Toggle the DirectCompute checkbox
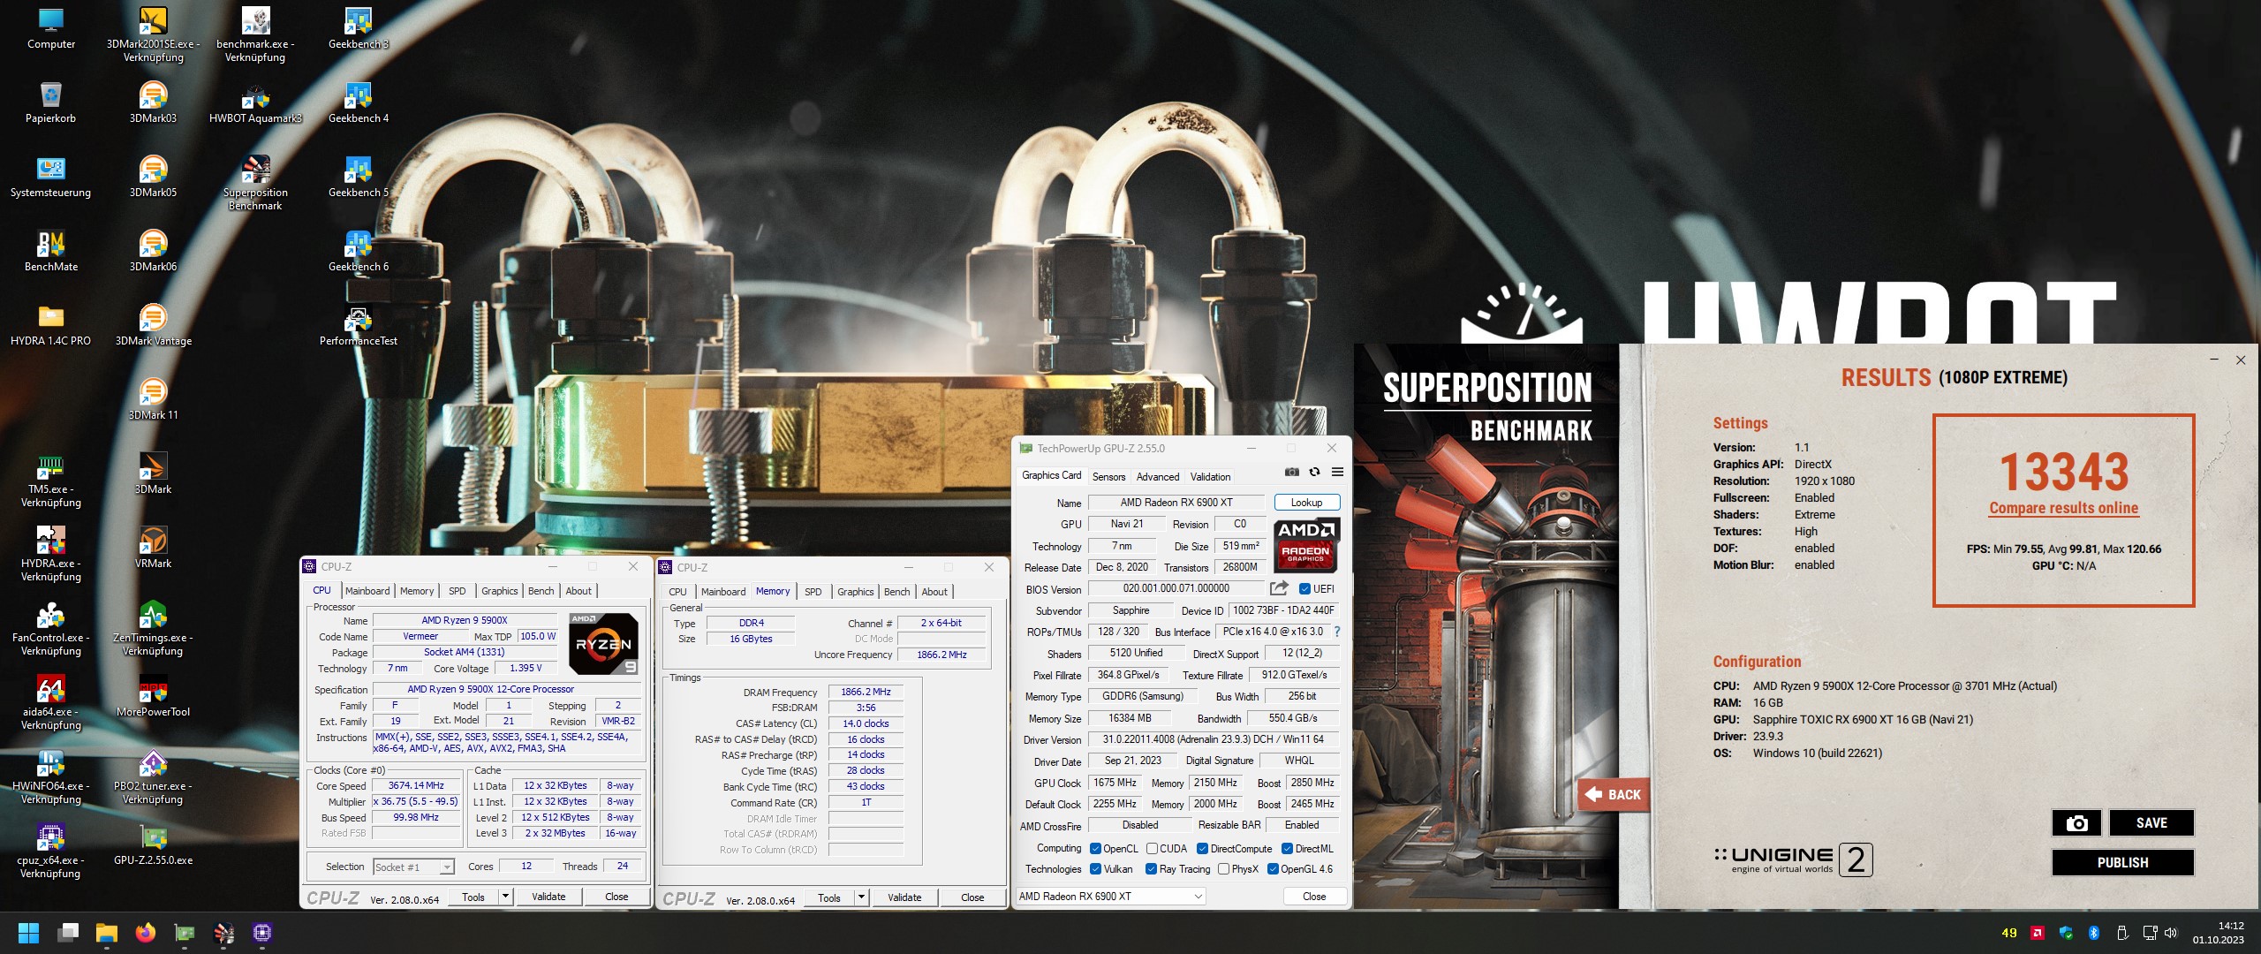This screenshot has height=954, width=2261. [1202, 849]
